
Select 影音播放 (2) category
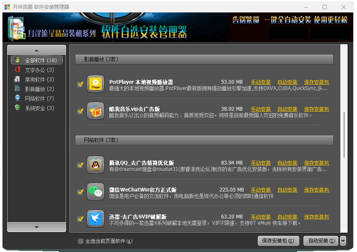[x=37, y=89]
